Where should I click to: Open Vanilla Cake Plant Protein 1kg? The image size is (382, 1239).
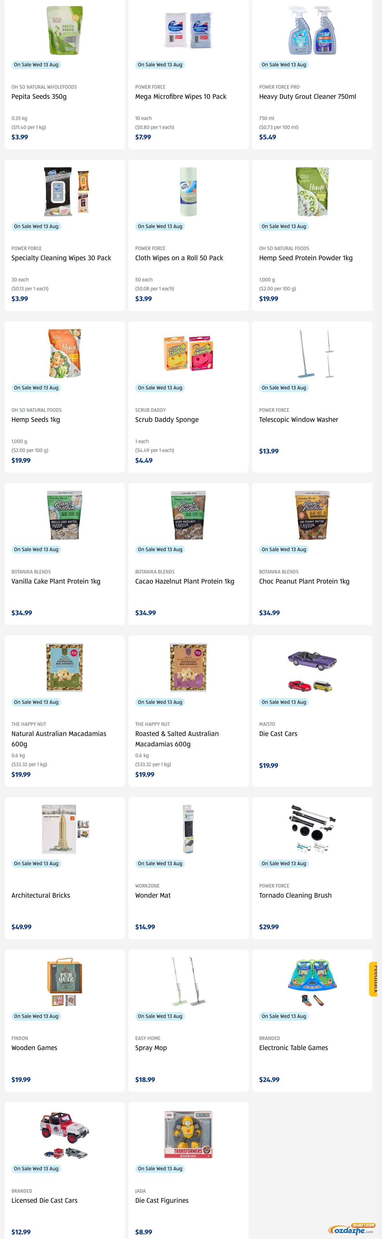coord(56,581)
